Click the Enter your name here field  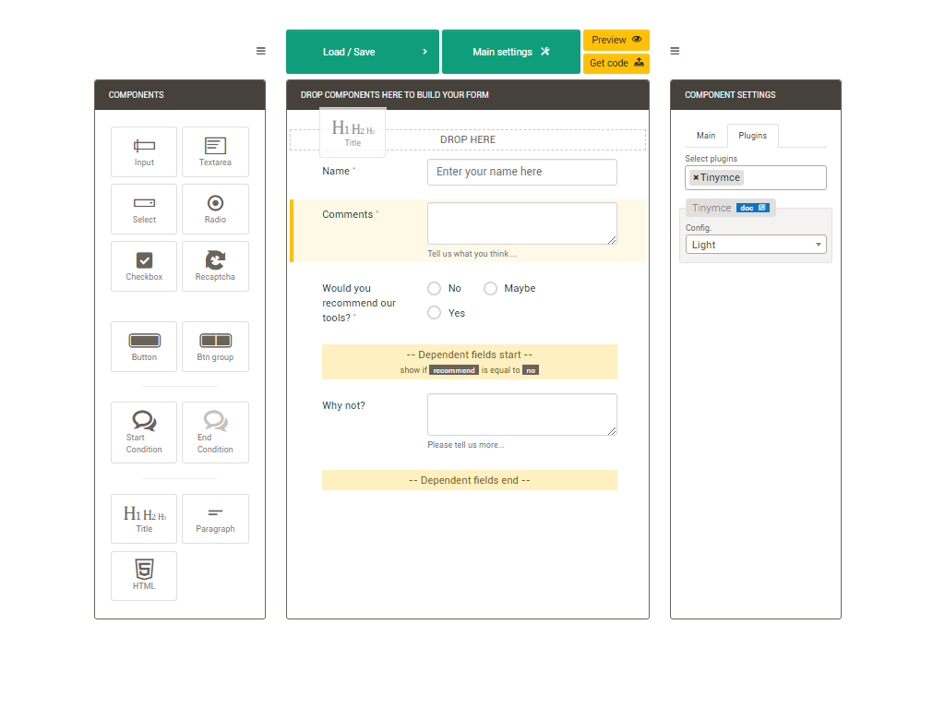tap(521, 172)
